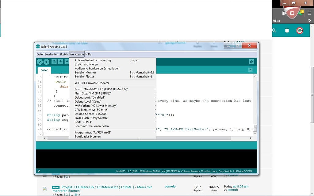Open WiFi101 Firmware Updater

click(x=113, y=83)
